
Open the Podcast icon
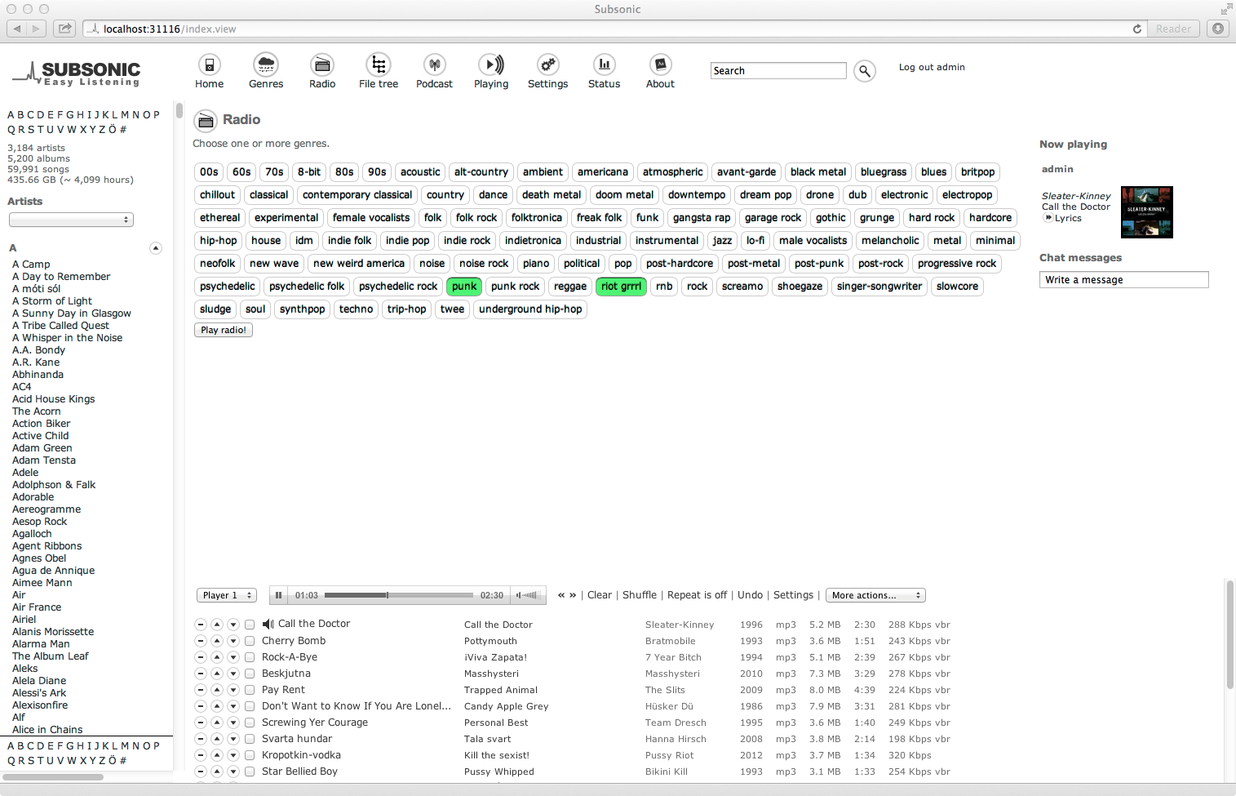[x=435, y=64]
